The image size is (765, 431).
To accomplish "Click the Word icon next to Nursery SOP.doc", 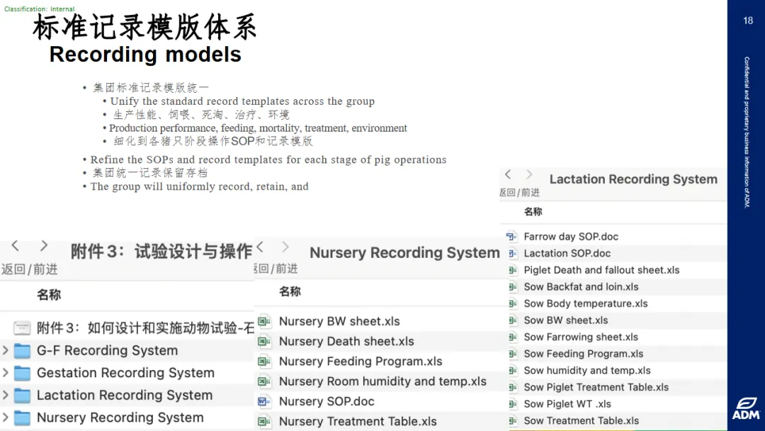I will pyautogui.click(x=264, y=401).
